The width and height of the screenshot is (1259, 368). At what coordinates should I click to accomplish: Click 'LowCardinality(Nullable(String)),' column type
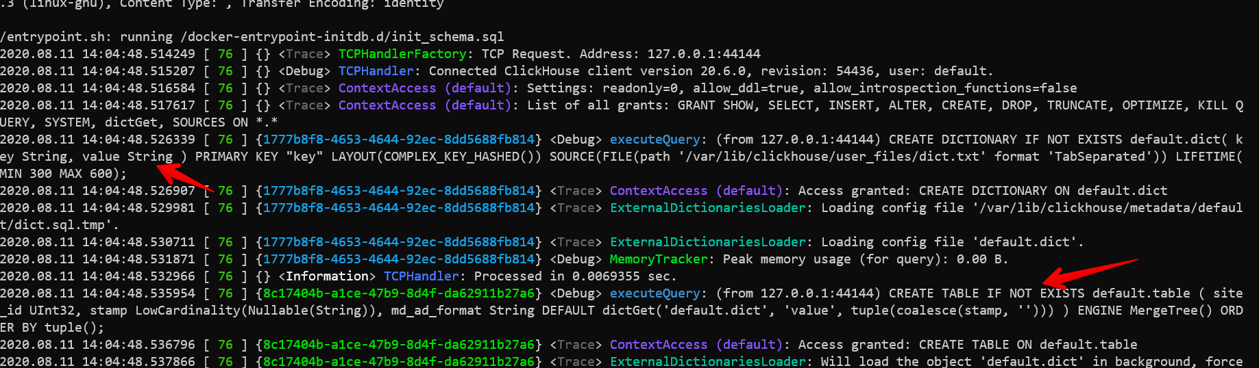(259, 311)
